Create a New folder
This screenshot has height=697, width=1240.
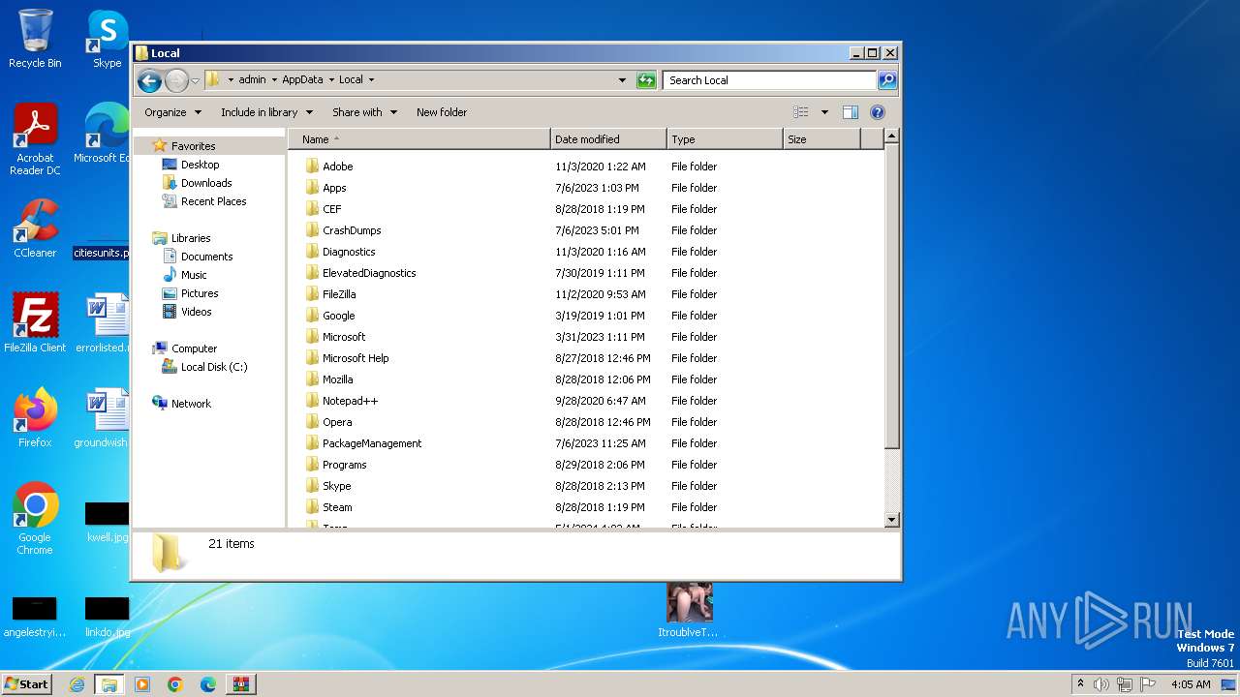(x=442, y=112)
